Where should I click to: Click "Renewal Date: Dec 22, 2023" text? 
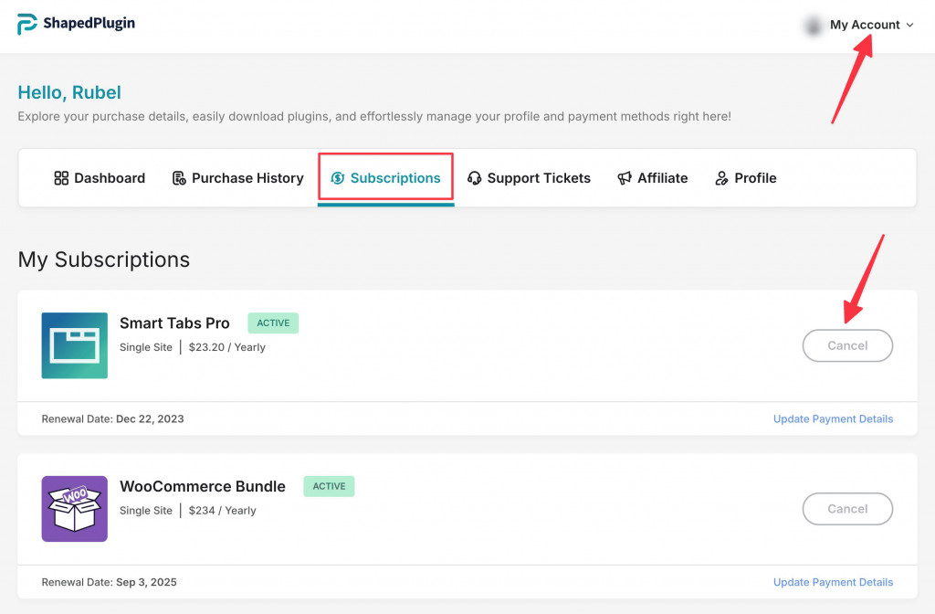click(x=112, y=418)
